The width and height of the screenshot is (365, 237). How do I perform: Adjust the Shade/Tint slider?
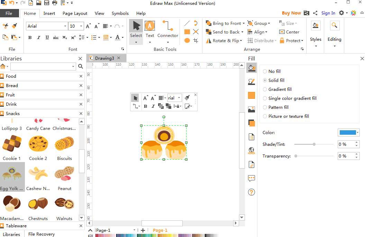314,144
